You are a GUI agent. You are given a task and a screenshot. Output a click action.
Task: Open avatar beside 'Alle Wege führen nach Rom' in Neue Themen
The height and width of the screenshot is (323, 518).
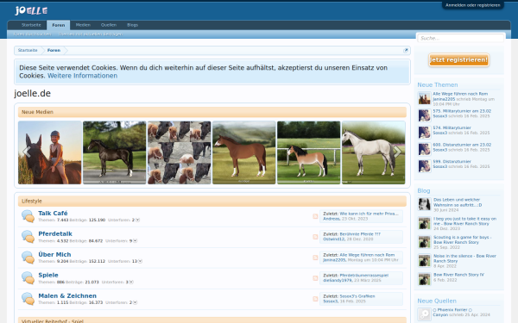click(424, 98)
